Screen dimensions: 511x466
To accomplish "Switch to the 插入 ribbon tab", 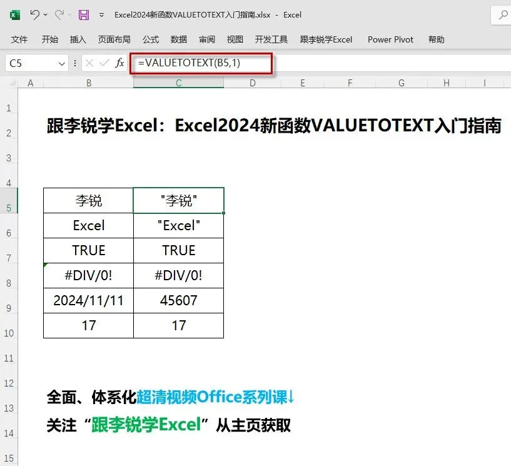I will [78, 40].
